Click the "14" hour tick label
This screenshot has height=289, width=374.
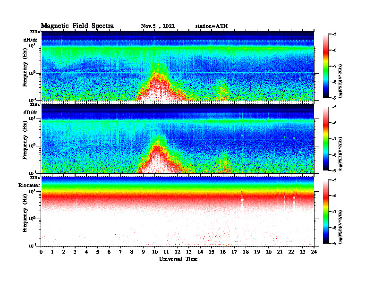click(200, 252)
